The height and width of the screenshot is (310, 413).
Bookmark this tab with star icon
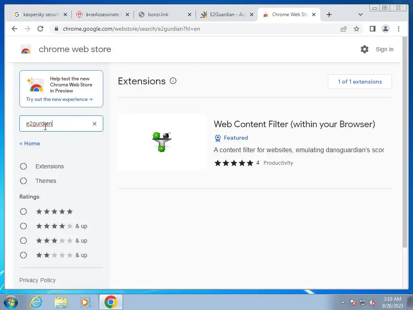point(357,29)
